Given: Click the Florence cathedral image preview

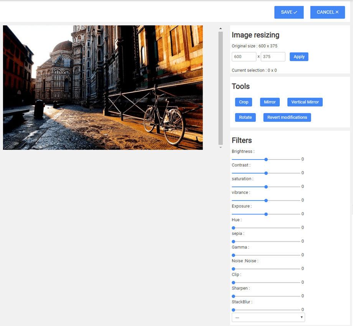Looking at the screenshot, I should [x=103, y=88].
